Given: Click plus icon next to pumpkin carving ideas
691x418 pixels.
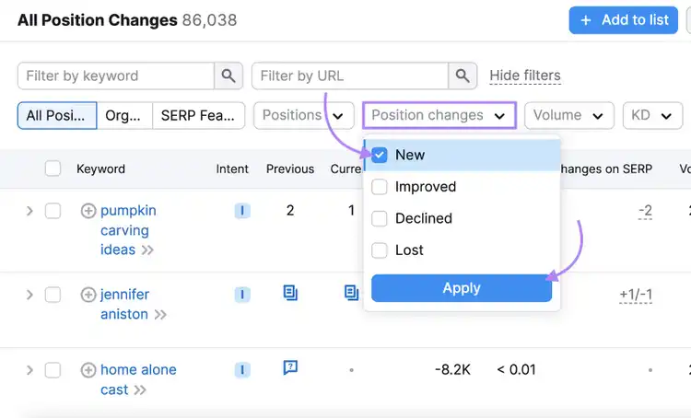Looking at the screenshot, I should pyautogui.click(x=88, y=211).
